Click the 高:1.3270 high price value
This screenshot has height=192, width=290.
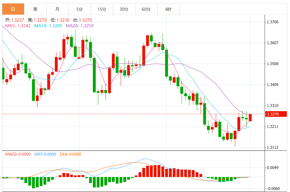tap(37, 20)
